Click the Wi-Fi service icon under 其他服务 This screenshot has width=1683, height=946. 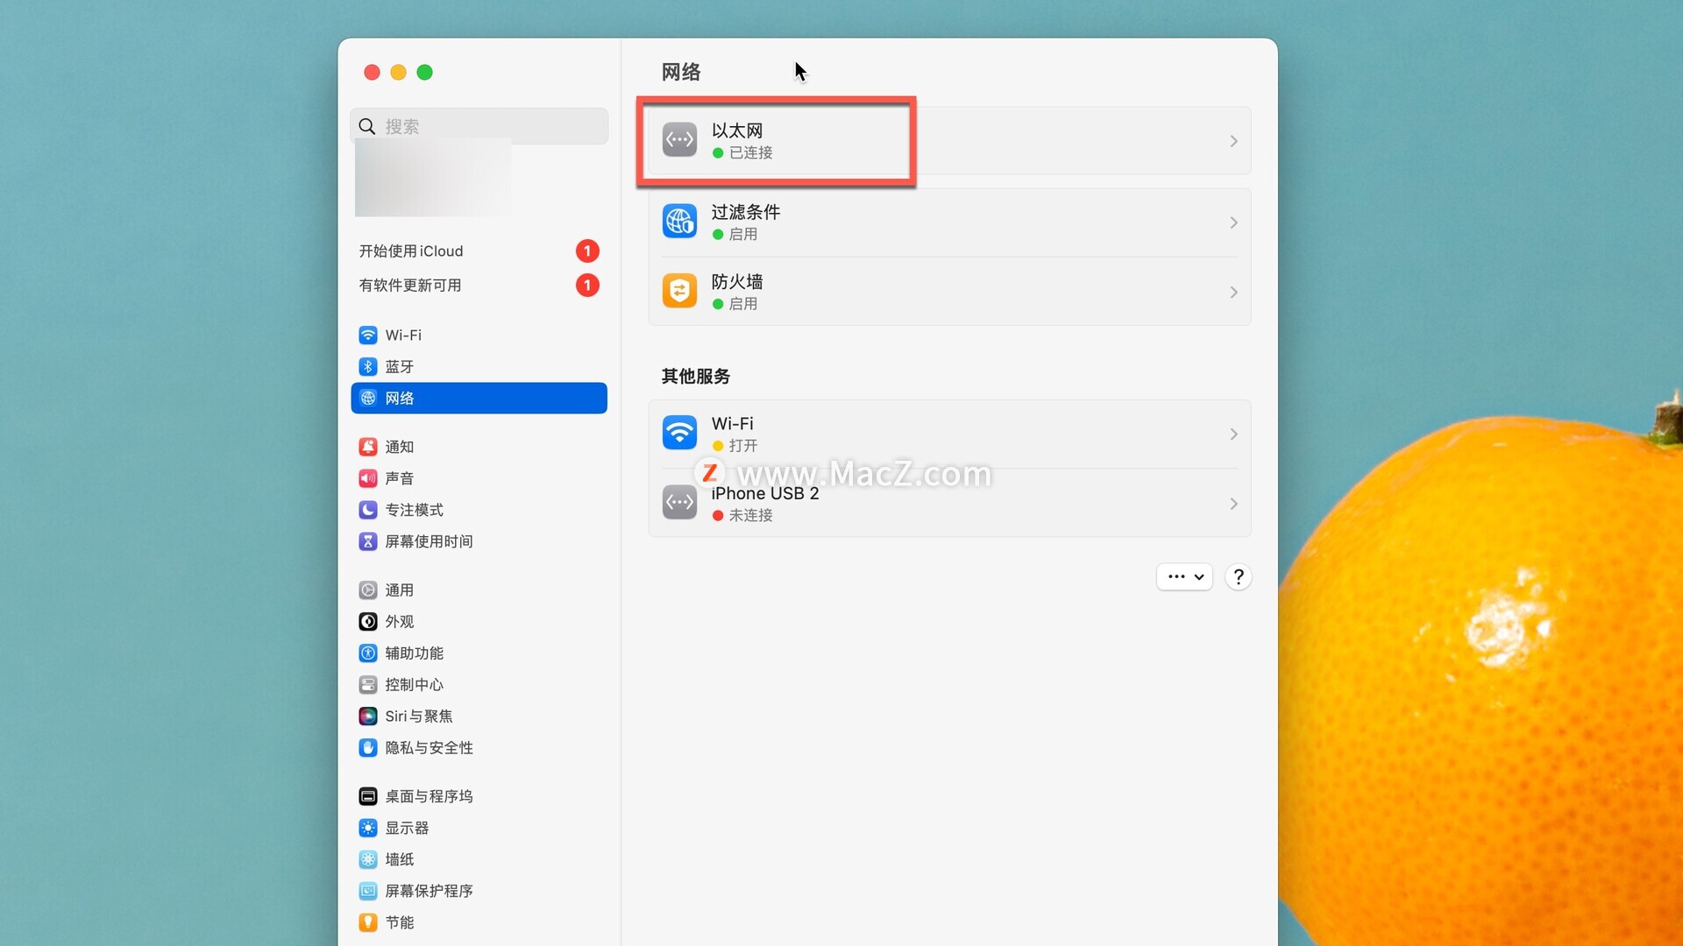click(679, 434)
